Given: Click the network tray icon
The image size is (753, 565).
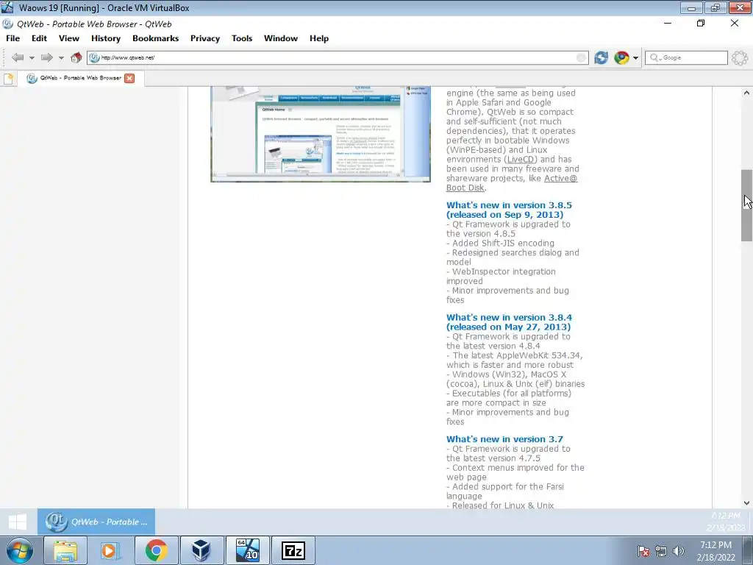Looking at the screenshot, I should [x=661, y=551].
